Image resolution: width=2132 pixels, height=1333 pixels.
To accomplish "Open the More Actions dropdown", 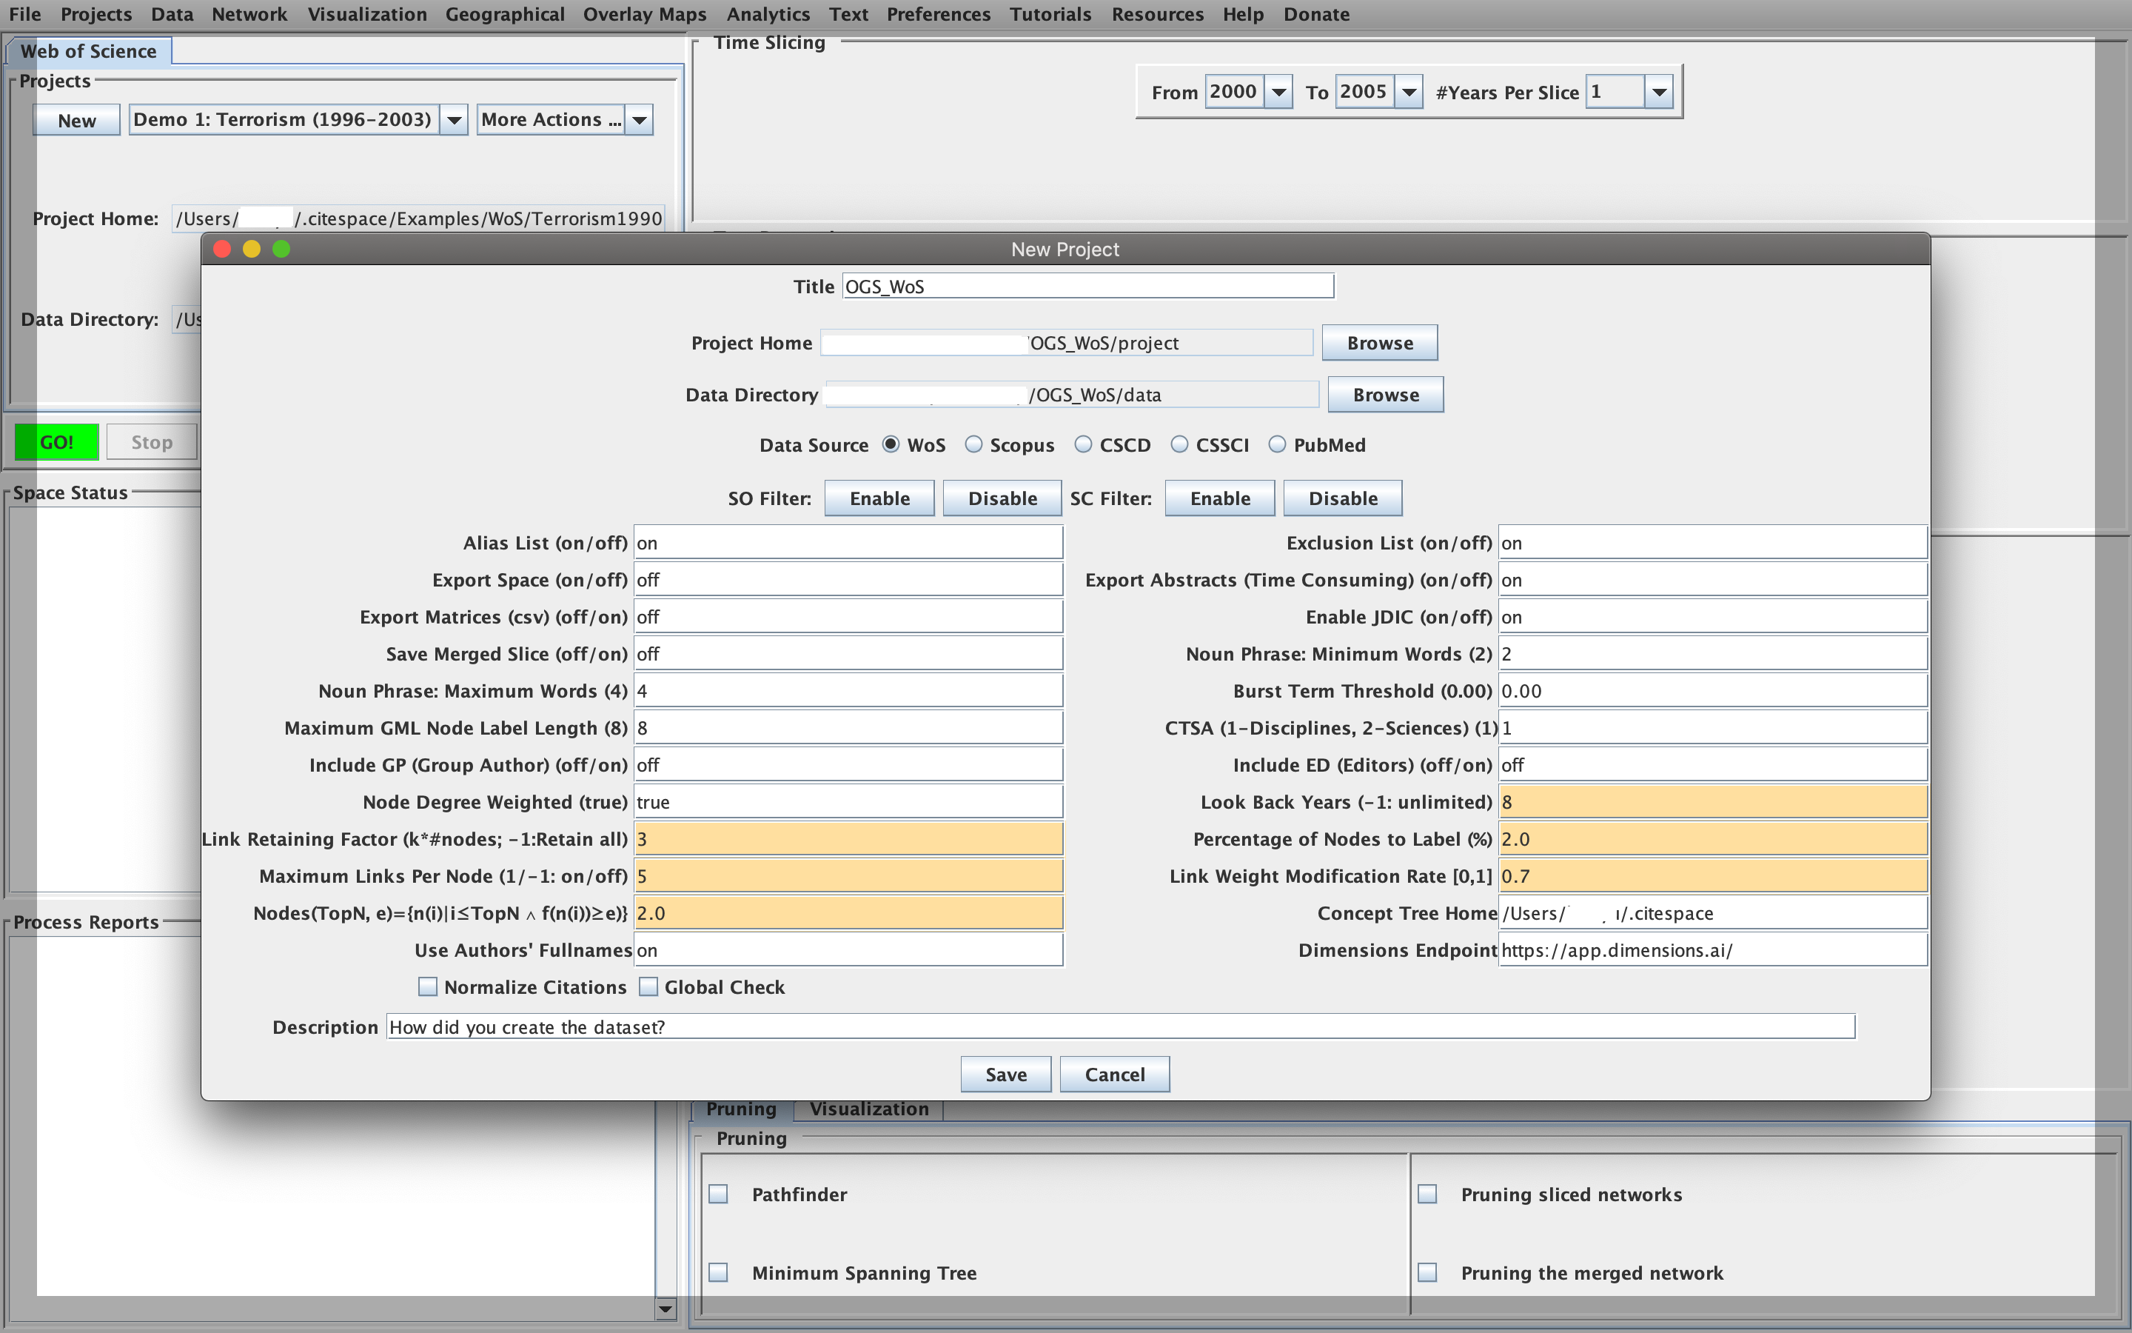I will (640, 120).
